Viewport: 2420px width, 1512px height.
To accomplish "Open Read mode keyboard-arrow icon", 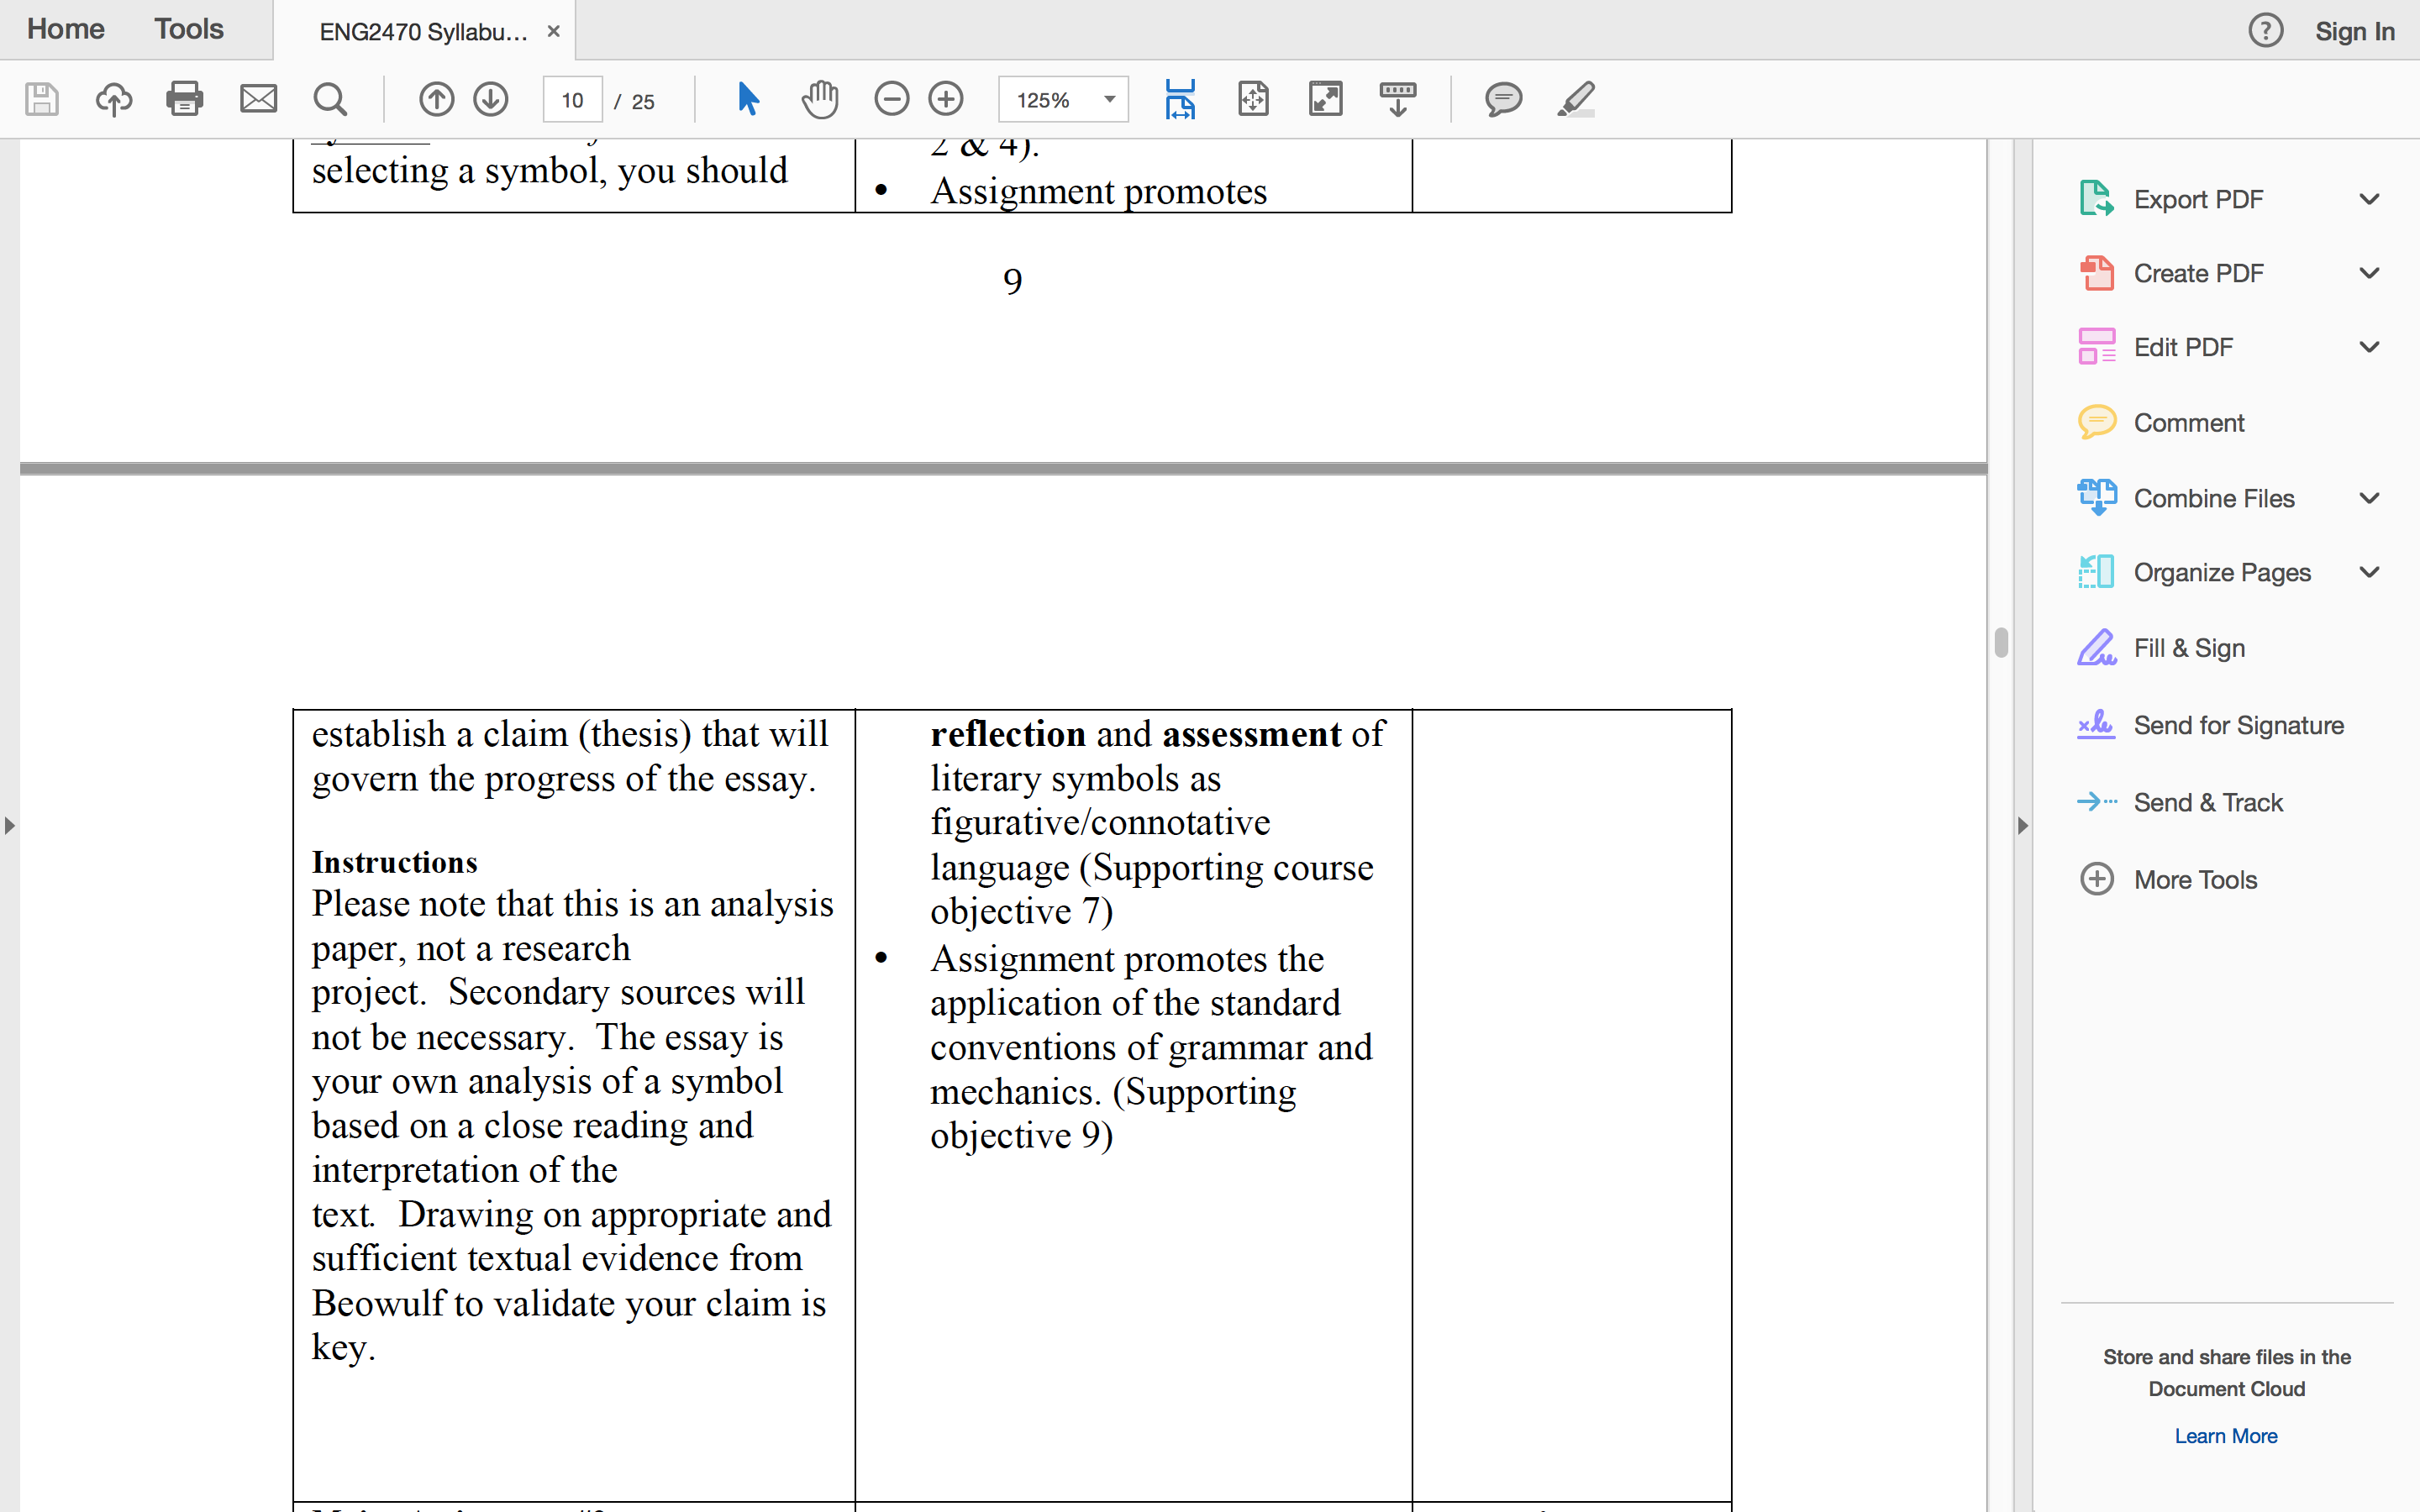I will (x=1398, y=99).
